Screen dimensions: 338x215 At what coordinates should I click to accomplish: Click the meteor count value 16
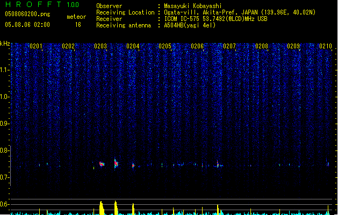tap(78, 25)
